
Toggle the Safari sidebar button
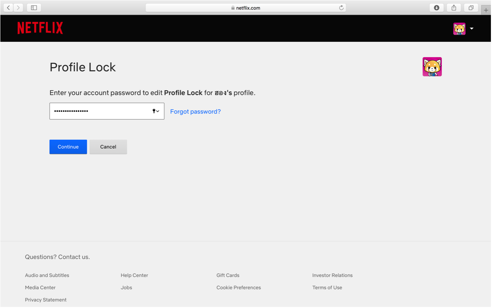pyautogui.click(x=34, y=8)
